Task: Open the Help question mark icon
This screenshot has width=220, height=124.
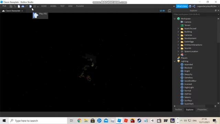Action: tap(190, 6)
